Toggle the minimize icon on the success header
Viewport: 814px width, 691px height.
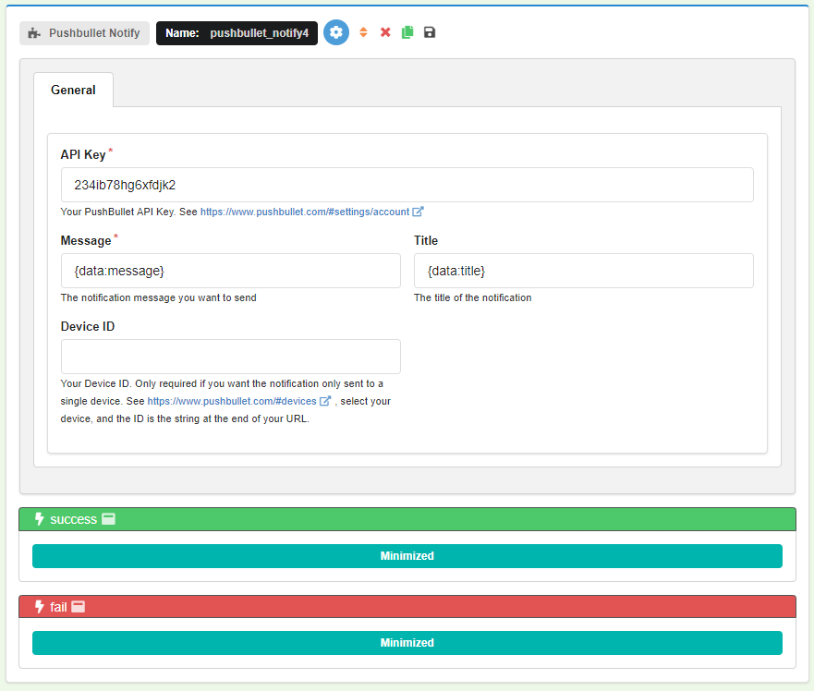click(108, 519)
